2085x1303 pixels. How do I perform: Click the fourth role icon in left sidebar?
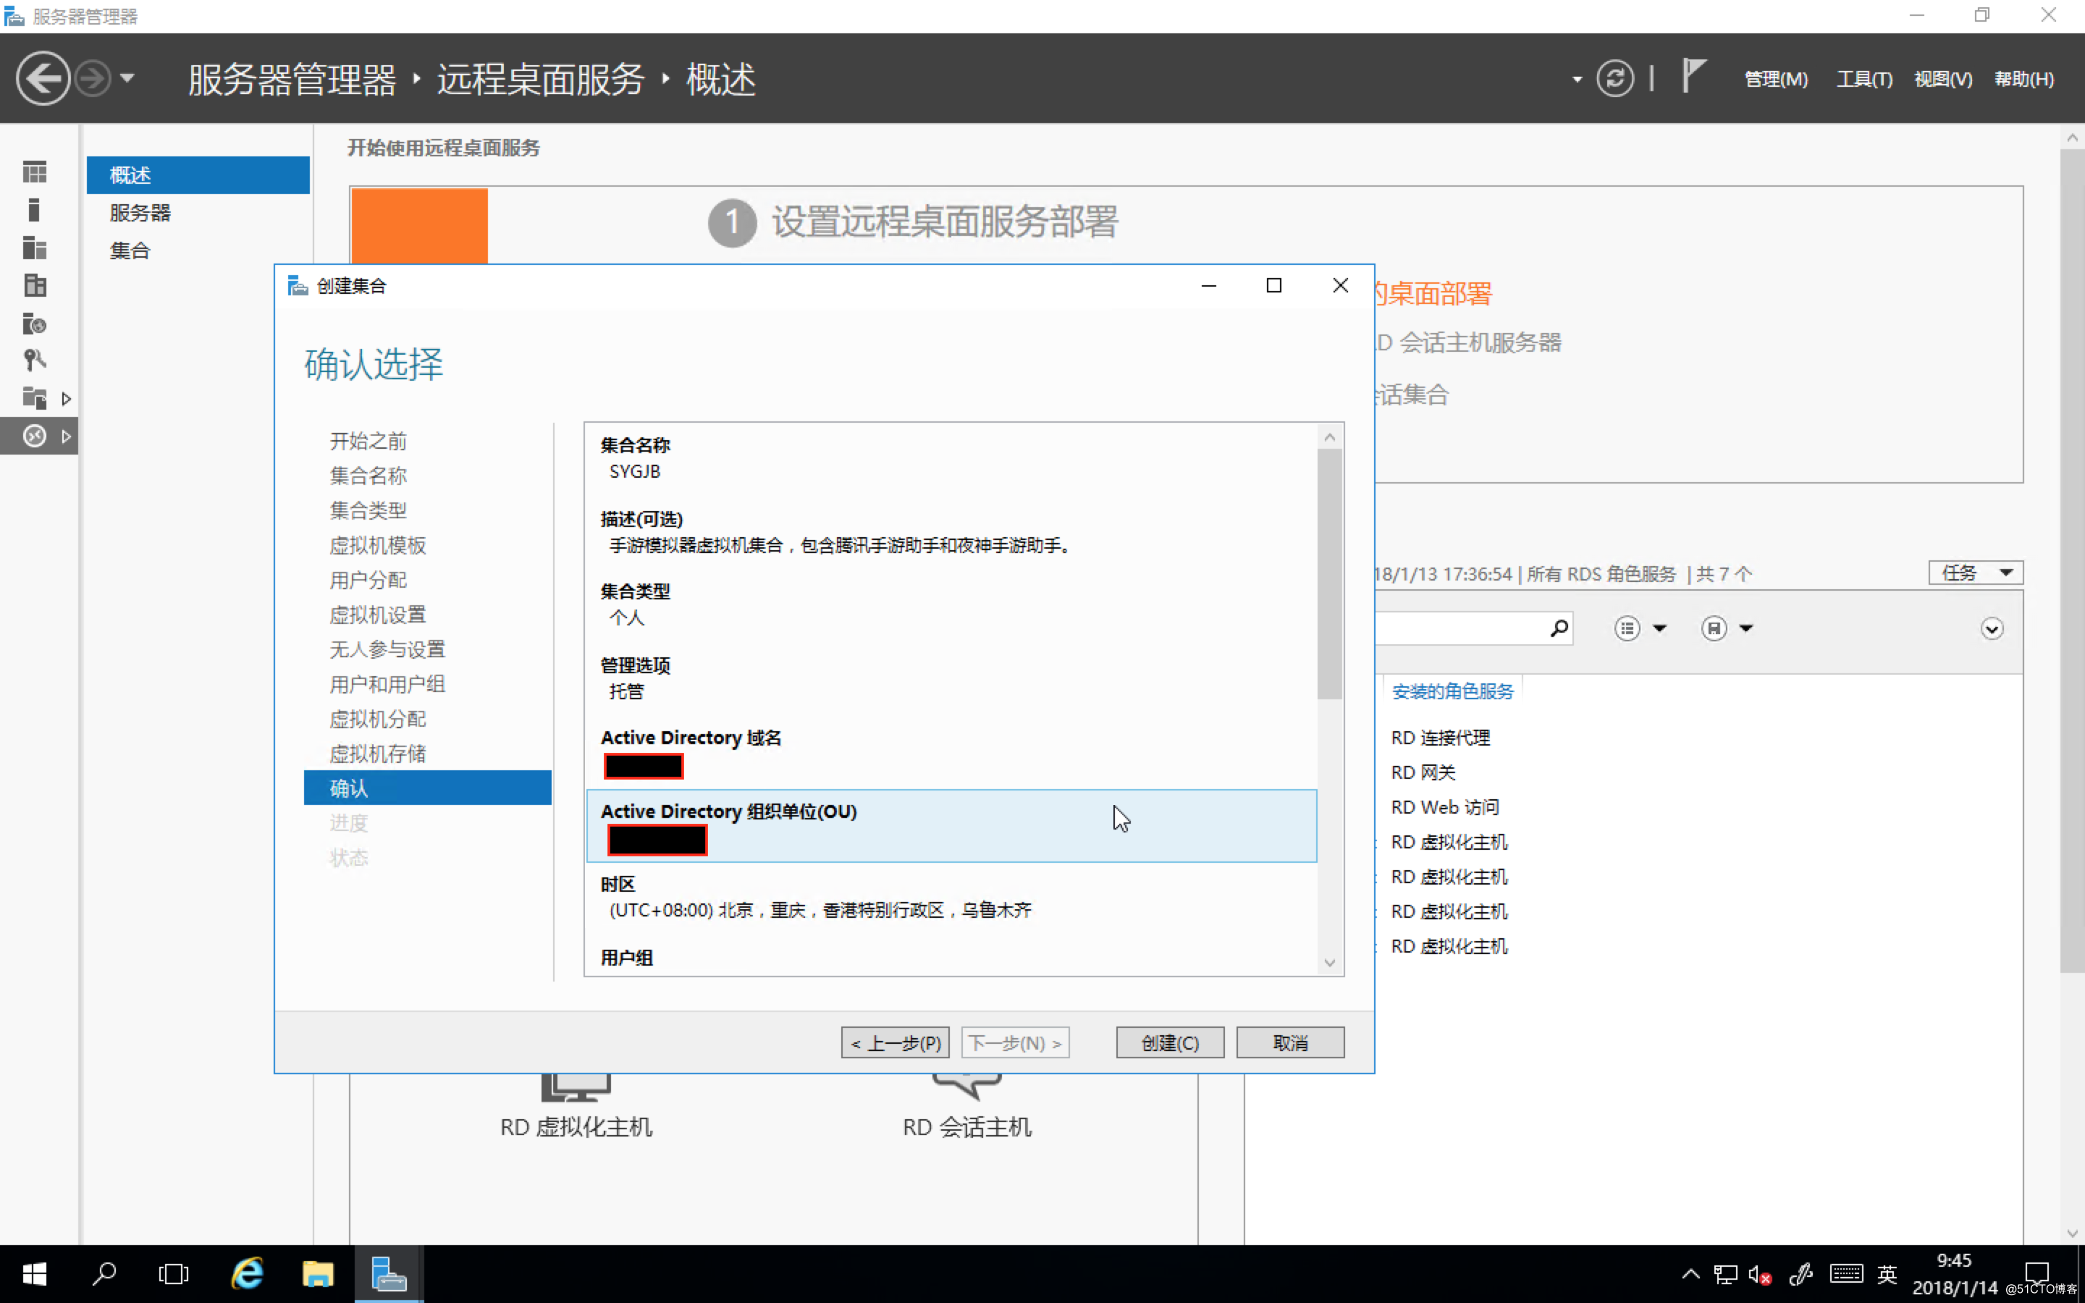pos(35,285)
